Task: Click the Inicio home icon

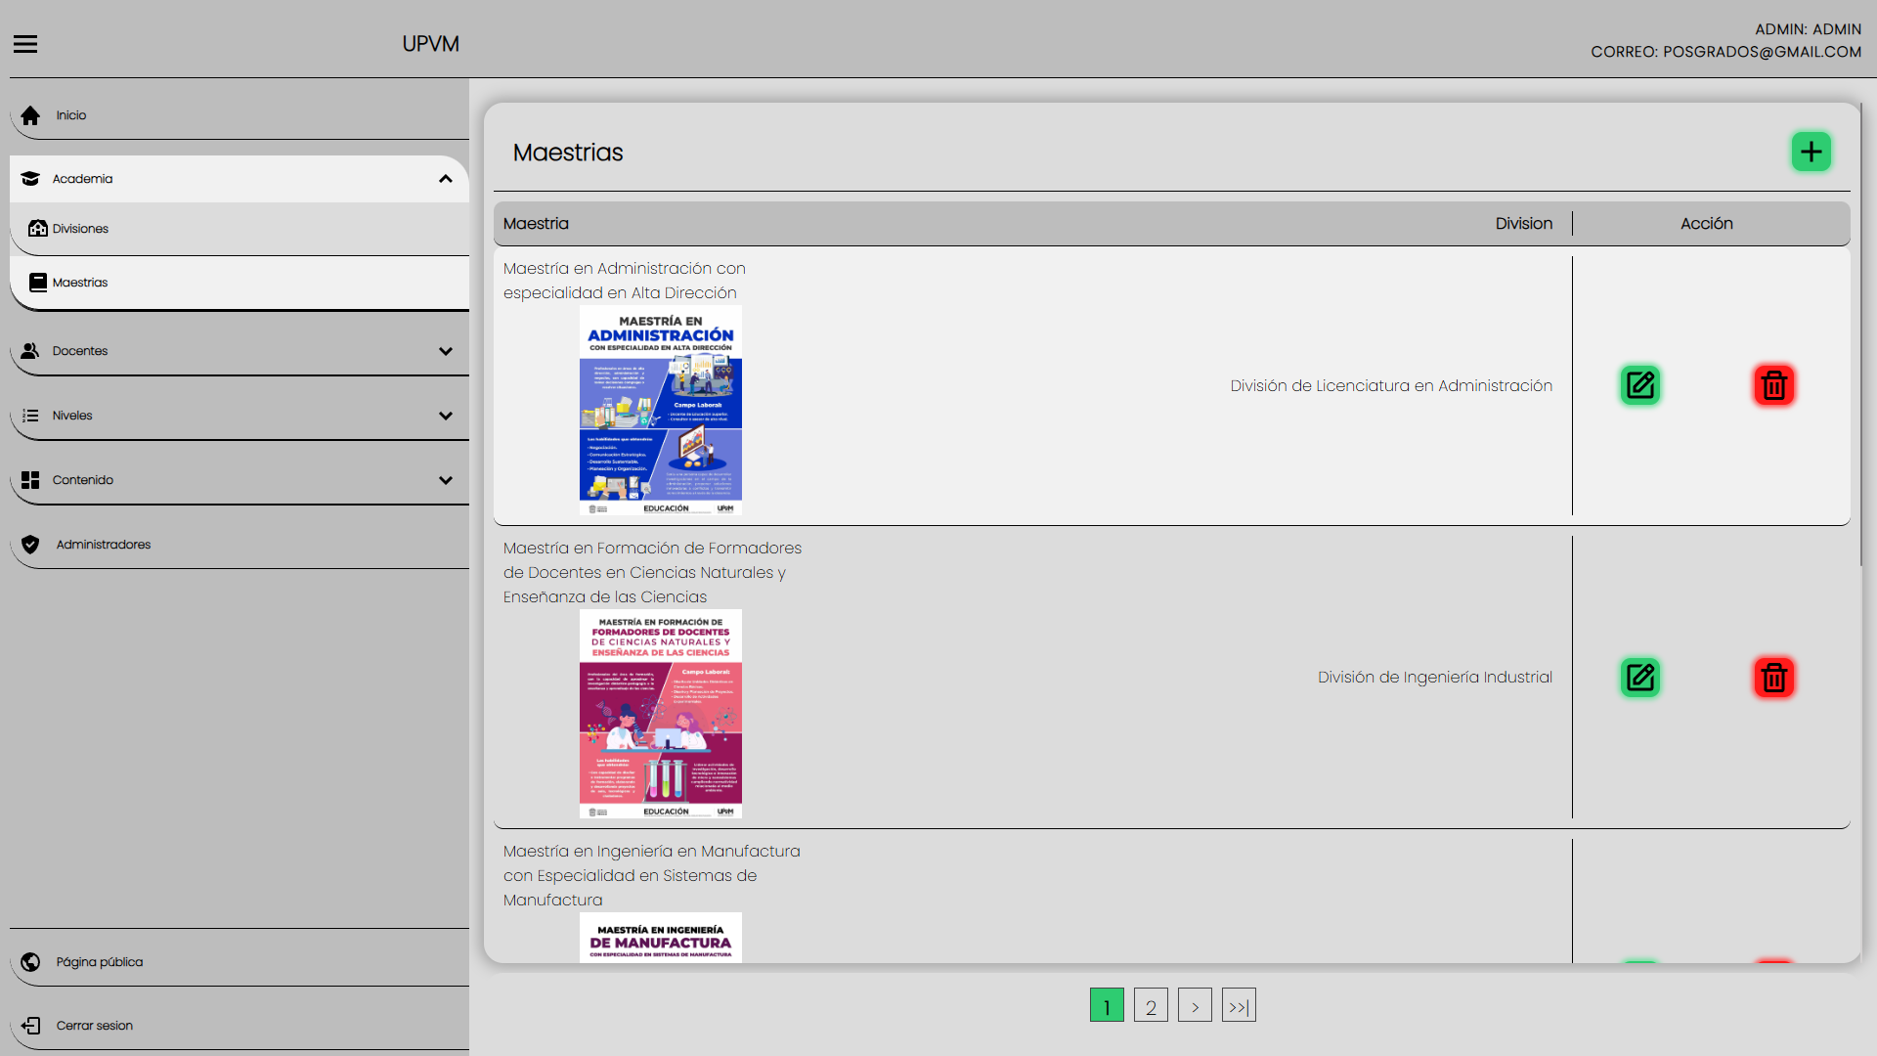Action: (30, 115)
